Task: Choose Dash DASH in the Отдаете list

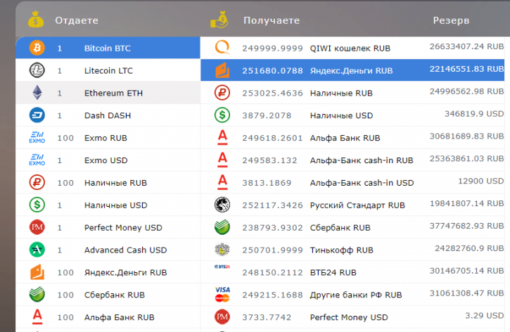Action: point(108,115)
